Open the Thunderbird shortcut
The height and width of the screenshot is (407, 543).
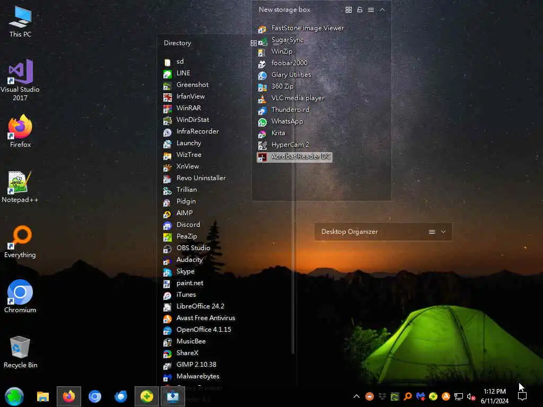(284, 110)
